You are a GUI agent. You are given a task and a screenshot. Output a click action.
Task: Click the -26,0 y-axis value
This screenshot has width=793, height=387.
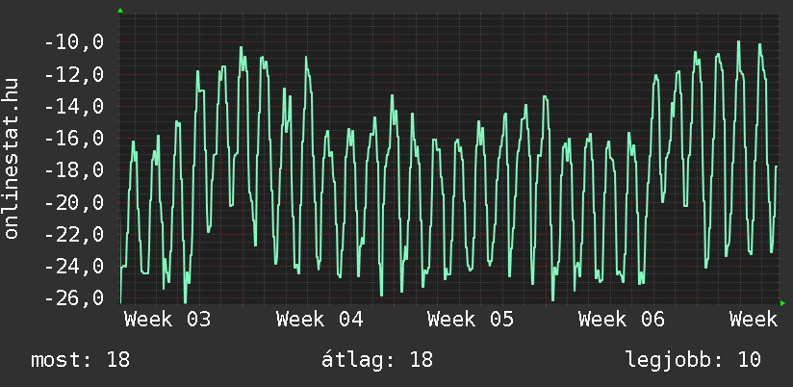[73, 297]
